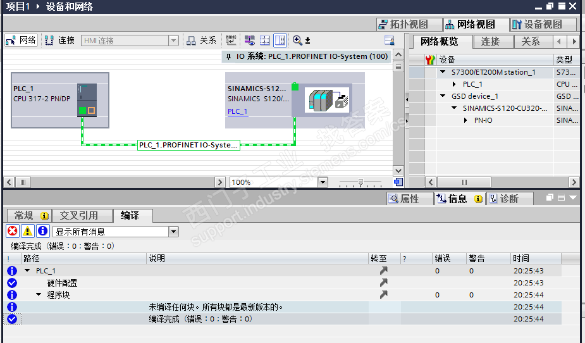The image size is (585, 343).
Task: Switch to 设备视图 device view tab
Action: pos(543,25)
